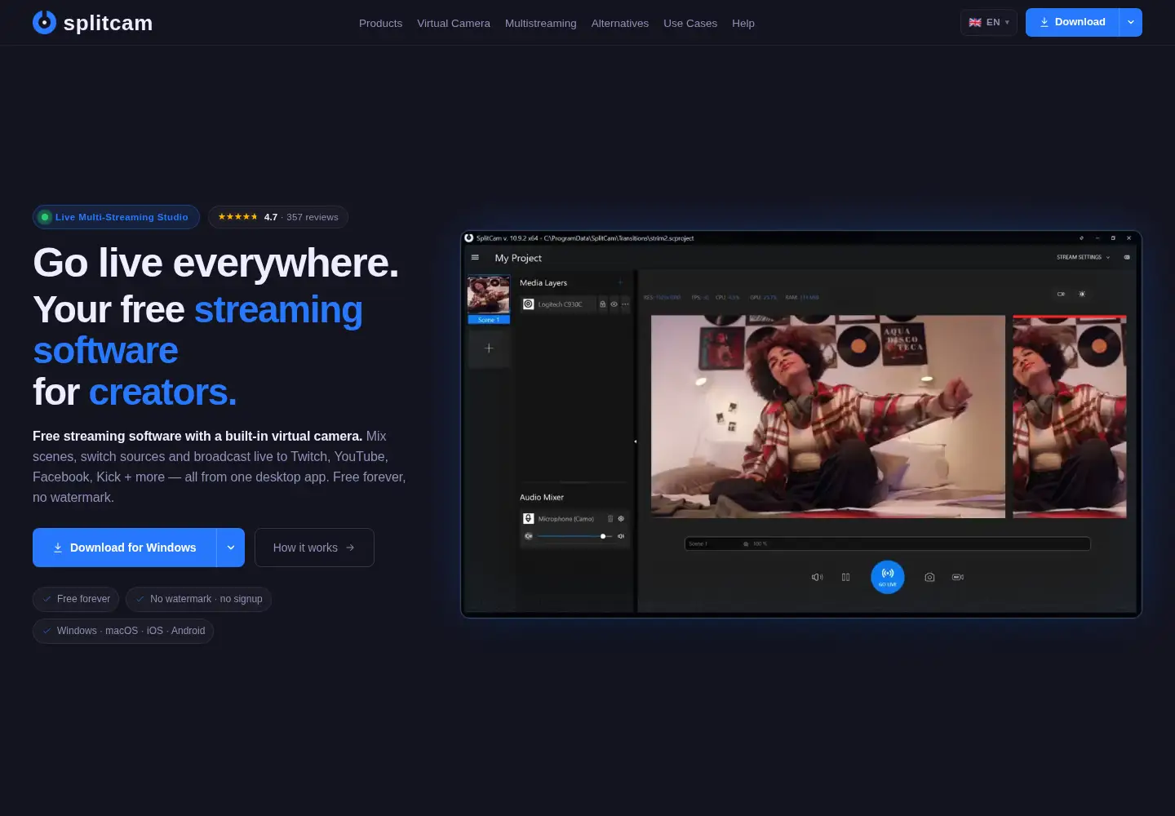The height and width of the screenshot is (816, 1175).
Task: Toggle visibility of the Logitech C930C layer
Action: [x=614, y=304]
